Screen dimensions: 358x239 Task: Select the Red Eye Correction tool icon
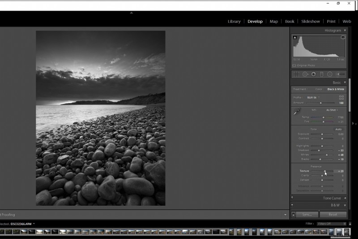tap(314, 74)
